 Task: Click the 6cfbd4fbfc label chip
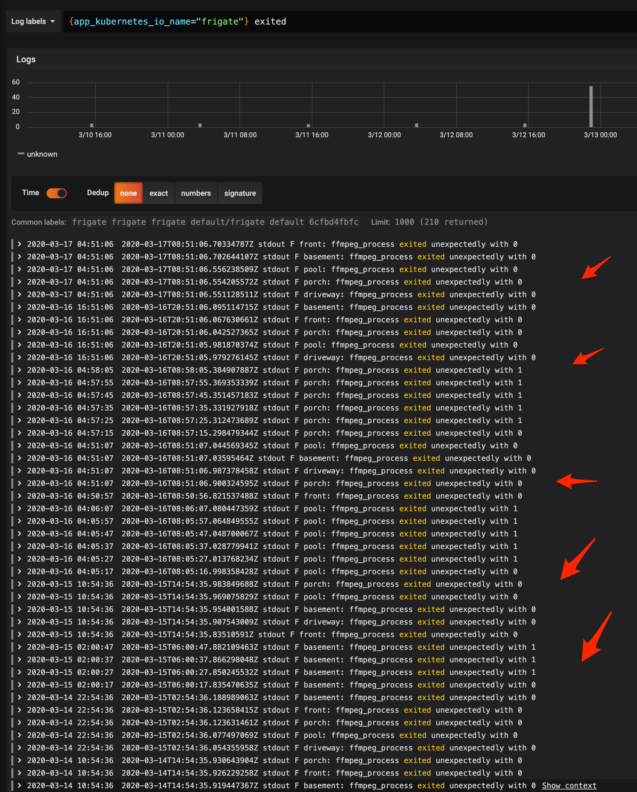tap(334, 222)
